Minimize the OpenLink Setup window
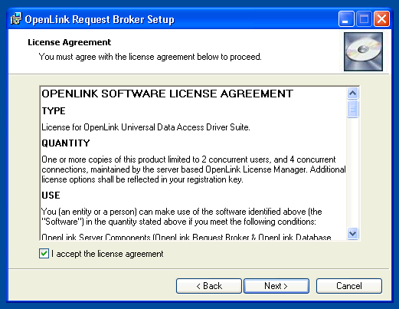 (346, 18)
